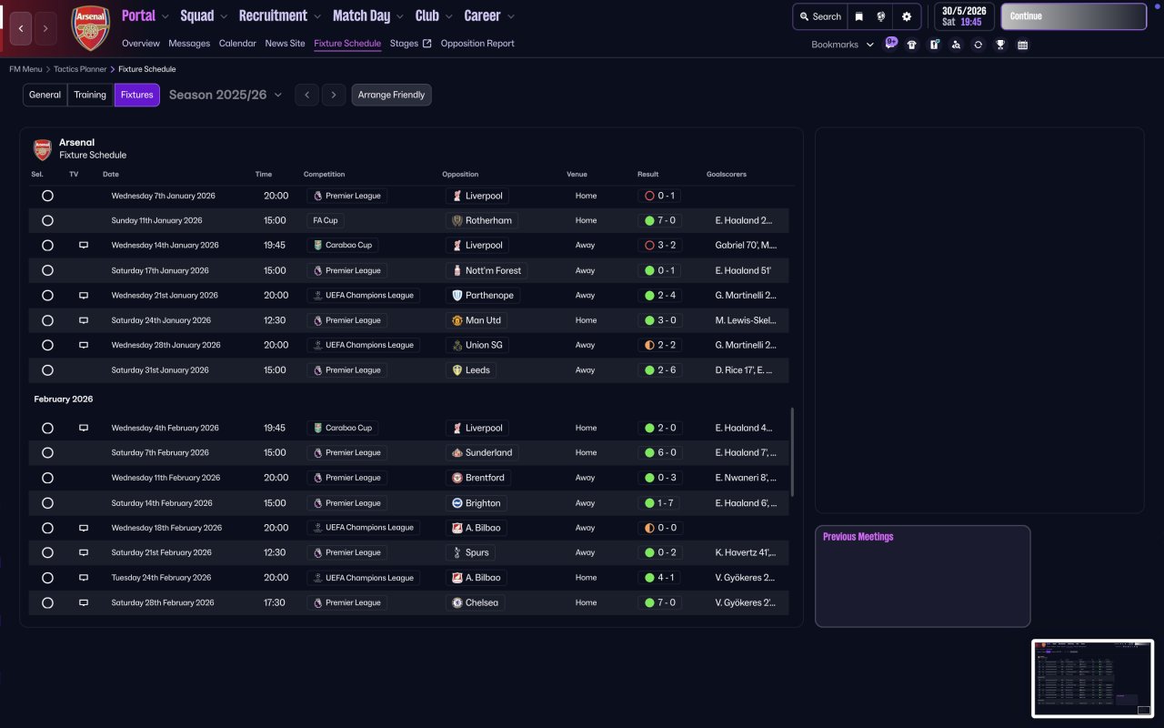Open the globe world icon in header
The height and width of the screenshot is (728, 1164).
coord(881,16)
